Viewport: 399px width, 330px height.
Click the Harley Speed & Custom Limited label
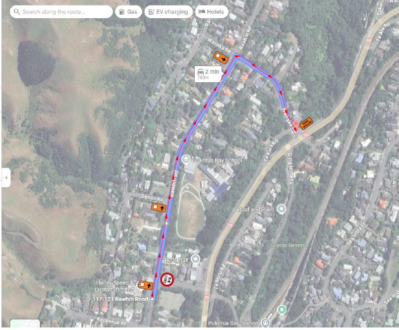tap(114, 286)
